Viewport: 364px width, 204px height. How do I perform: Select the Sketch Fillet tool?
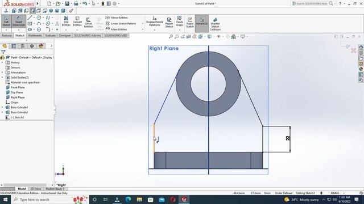pos(48,29)
